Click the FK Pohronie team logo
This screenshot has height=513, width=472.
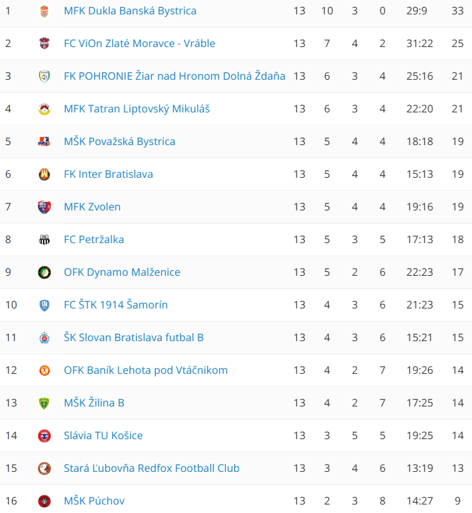[44, 76]
